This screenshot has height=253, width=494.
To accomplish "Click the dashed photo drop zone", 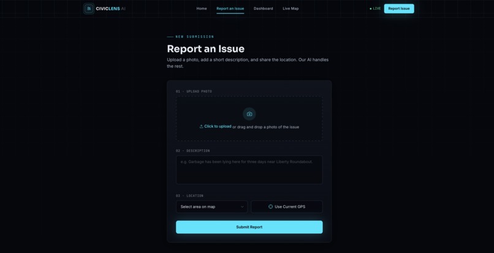I will [x=249, y=119].
